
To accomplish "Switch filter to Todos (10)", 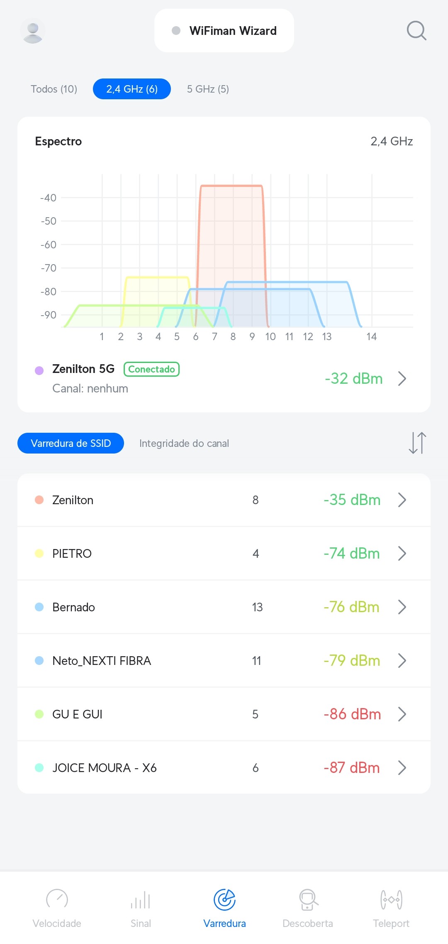I will coord(54,89).
